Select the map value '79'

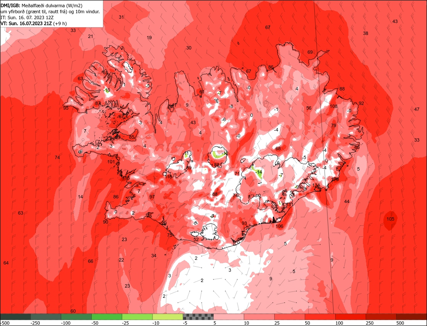pos(333,125)
